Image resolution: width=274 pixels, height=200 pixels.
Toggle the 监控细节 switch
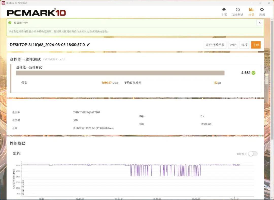[x=253, y=154]
